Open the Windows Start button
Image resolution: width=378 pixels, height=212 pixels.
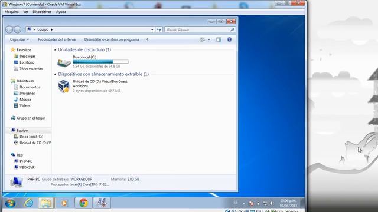[x=10, y=203]
